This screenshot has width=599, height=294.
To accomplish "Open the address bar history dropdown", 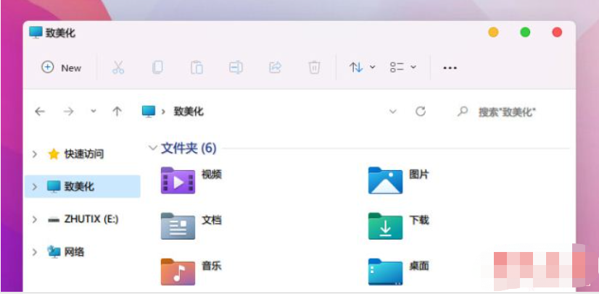I will pos(393,112).
